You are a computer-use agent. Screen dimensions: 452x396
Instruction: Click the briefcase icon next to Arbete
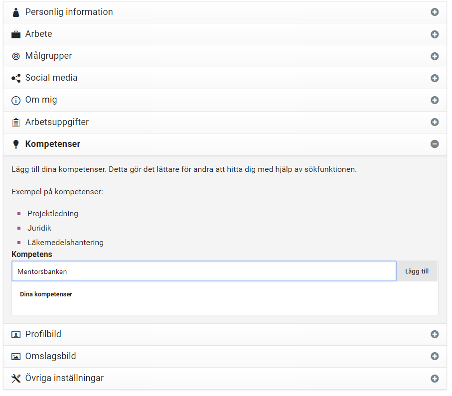[16, 34]
